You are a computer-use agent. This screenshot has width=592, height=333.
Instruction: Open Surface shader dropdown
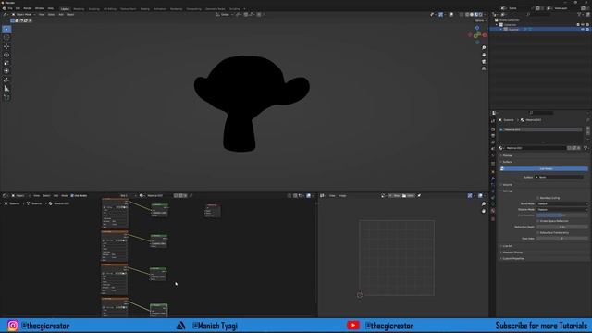coord(559,177)
